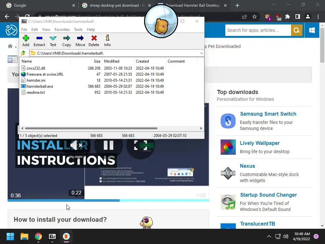
Task: Go back in Chrome
Action: (7, 17)
